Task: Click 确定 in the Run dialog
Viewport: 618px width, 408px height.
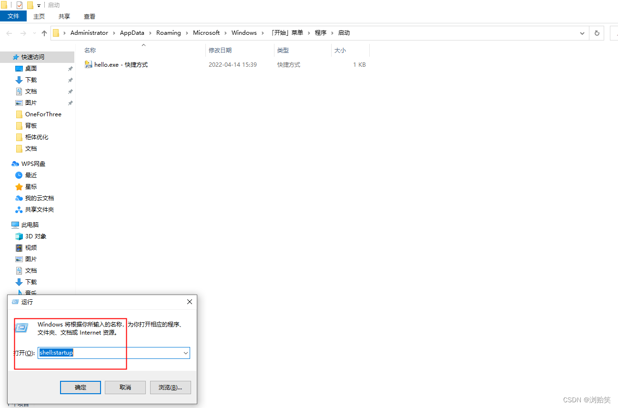Action: tap(81, 388)
